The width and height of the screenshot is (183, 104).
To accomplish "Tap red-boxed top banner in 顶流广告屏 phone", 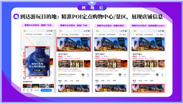I will pos(74,44).
